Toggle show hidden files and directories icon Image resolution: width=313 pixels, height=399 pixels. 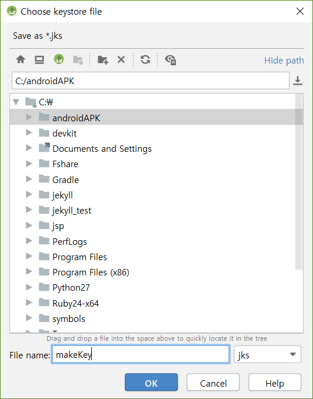pyautogui.click(x=171, y=60)
